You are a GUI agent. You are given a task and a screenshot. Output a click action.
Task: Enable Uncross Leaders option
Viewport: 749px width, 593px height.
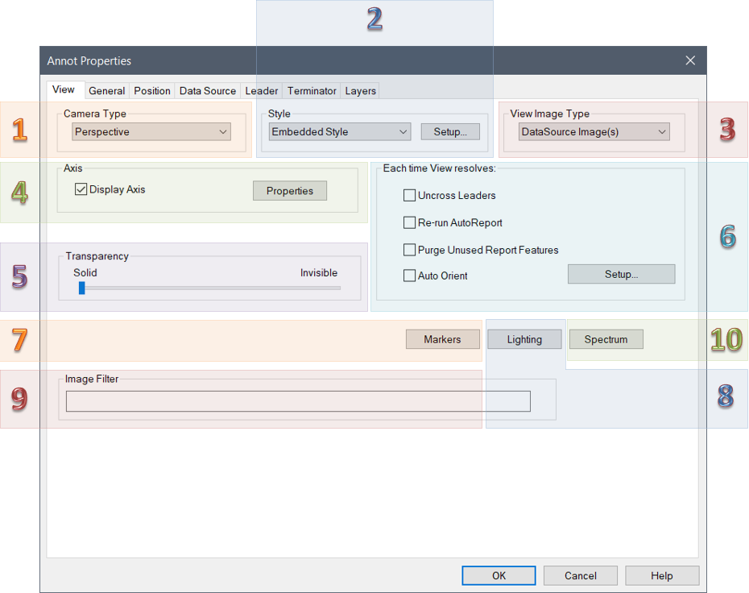[x=409, y=196]
